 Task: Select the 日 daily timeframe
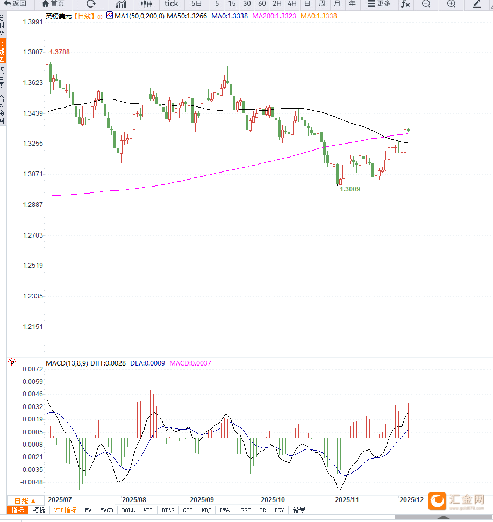307,4
